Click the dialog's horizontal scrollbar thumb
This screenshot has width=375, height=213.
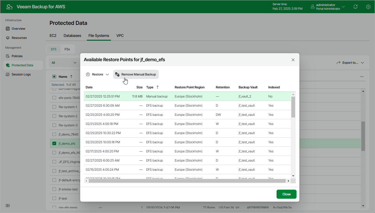(187, 181)
